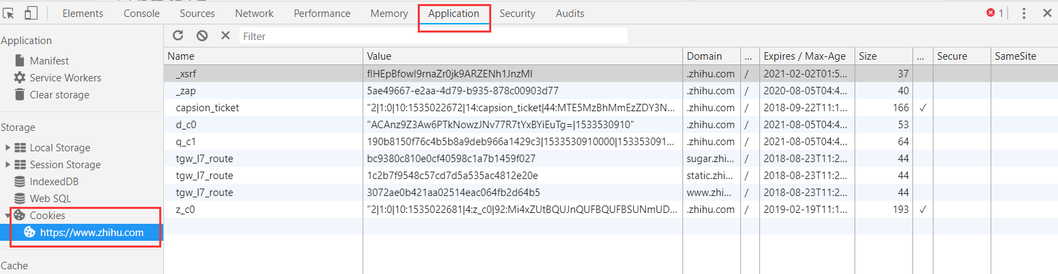This screenshot has height=274, width=1058.
Task: Select the _zap cookie row
Action: (611, 90)
